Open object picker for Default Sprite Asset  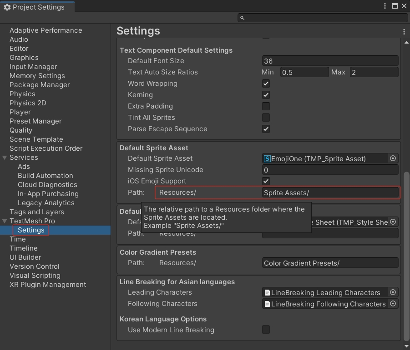[393, 158]
